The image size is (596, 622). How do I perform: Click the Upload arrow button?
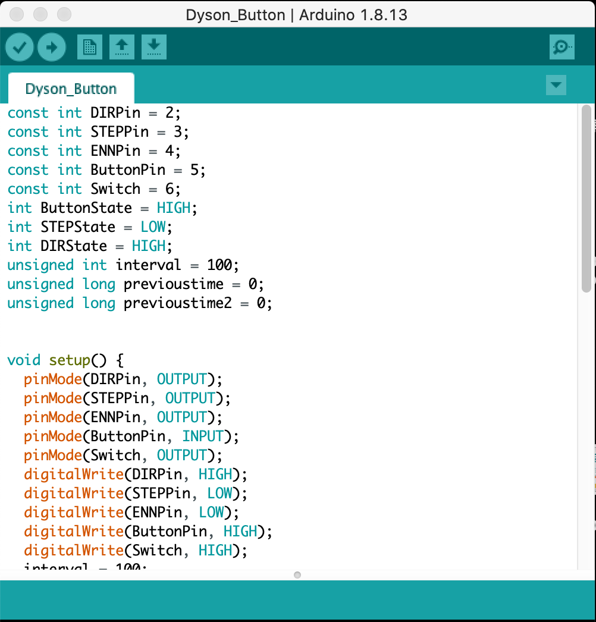(x=52, y=47)
